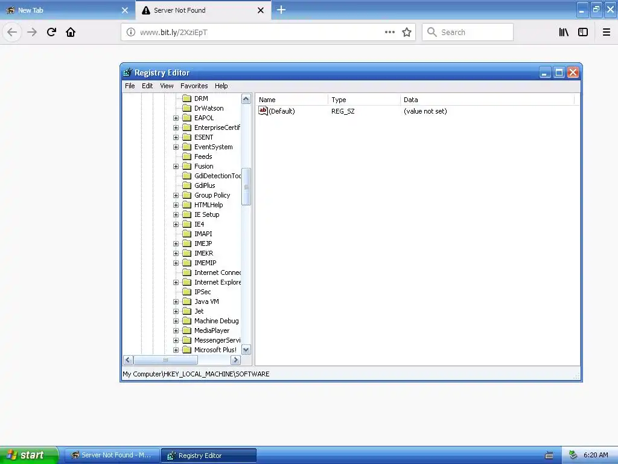
Task: Click the Registry Editor title bar icon
Action: point(128,72)
